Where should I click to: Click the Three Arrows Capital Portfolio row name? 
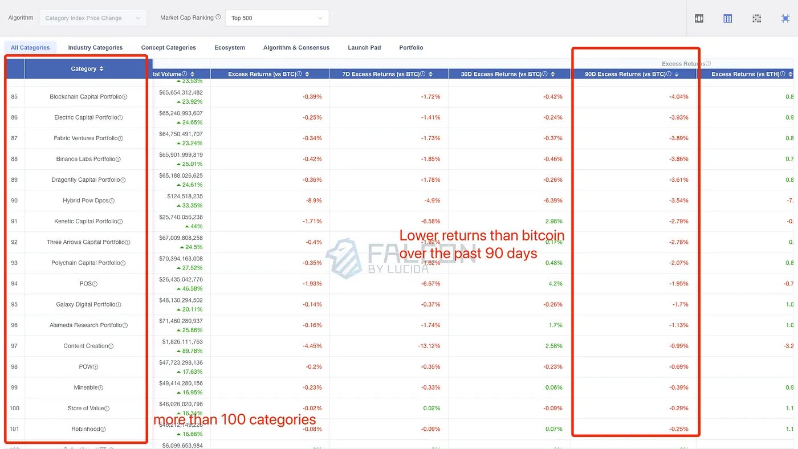pos(85,242)
